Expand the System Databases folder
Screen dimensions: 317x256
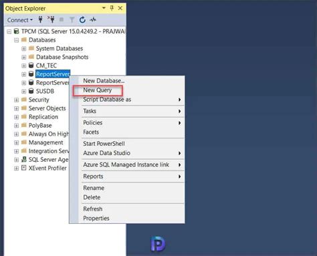point(24,49)
